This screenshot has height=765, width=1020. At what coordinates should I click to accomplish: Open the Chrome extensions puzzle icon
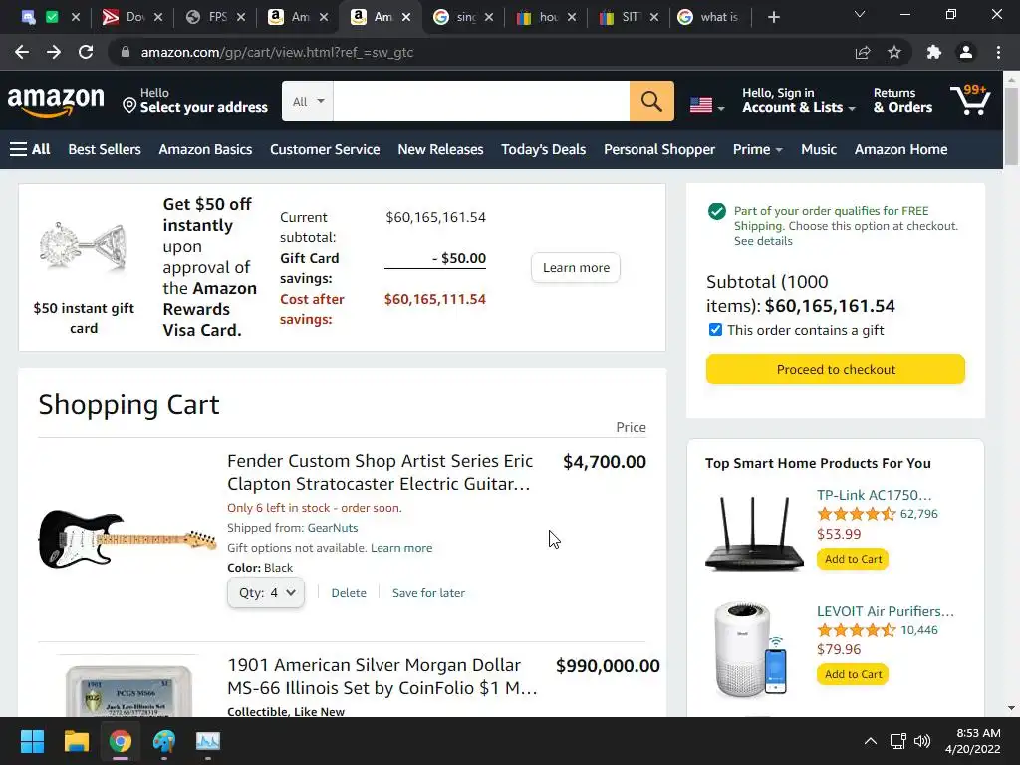933,52
